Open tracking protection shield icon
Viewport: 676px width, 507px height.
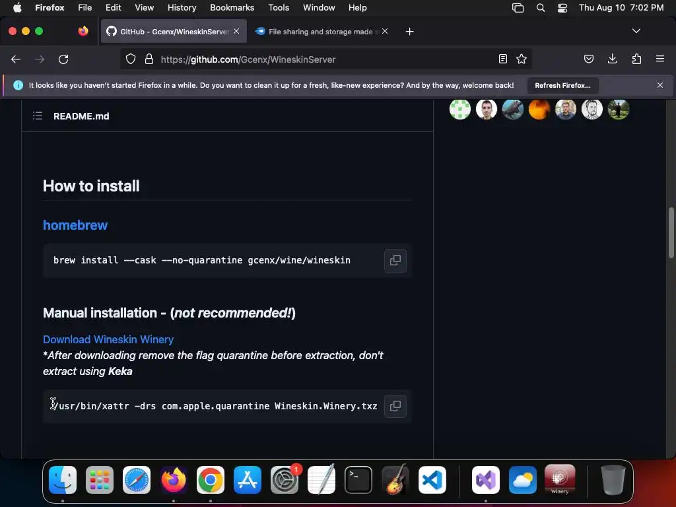(x=131, y=59)
